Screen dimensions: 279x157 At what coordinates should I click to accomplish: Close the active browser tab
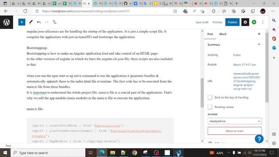click(89, 3)
